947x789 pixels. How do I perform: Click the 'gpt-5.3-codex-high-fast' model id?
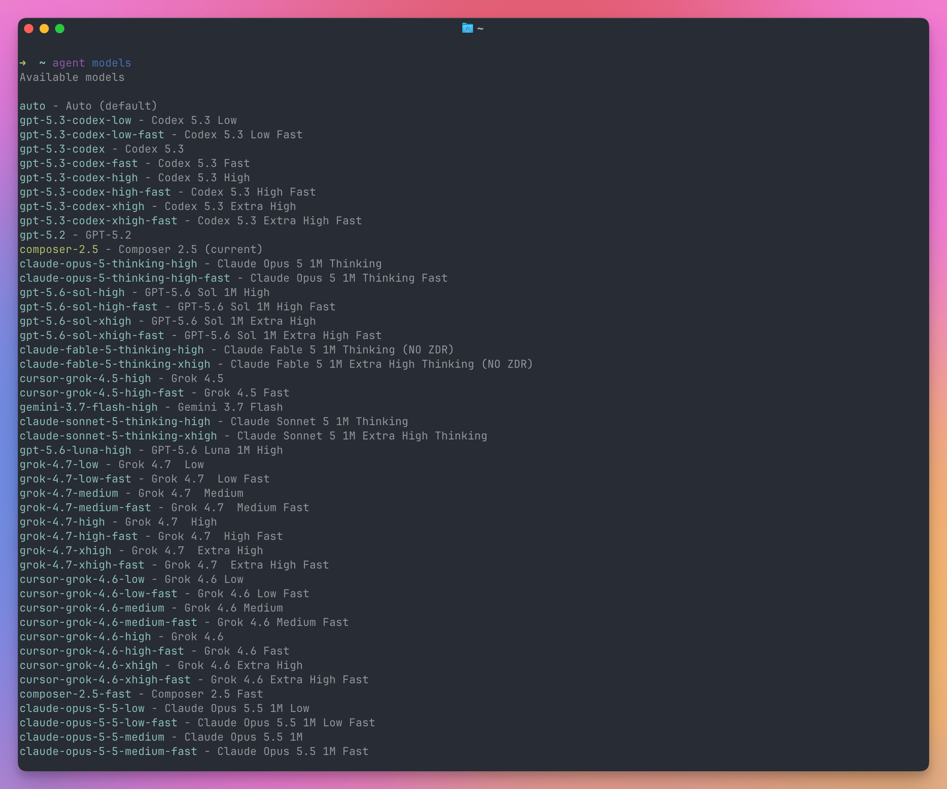point(95,192)
